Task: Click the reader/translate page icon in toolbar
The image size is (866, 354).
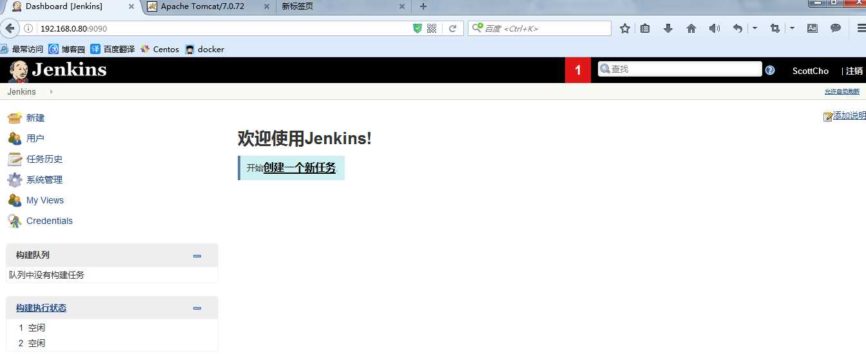Action: pos(813,28)
